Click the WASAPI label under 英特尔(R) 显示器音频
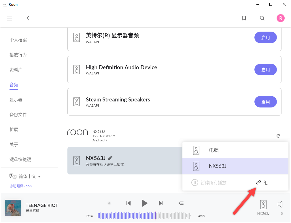Screen dimensions: 291x223 (x=92, y=42)
